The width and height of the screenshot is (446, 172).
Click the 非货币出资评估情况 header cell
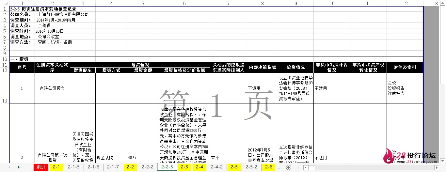pos(332,68)
